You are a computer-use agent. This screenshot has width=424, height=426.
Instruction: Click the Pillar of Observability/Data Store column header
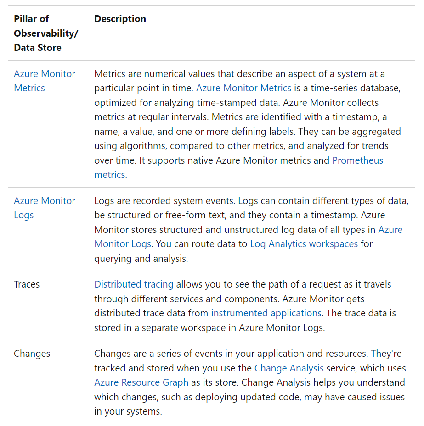[x=45, y=33]
